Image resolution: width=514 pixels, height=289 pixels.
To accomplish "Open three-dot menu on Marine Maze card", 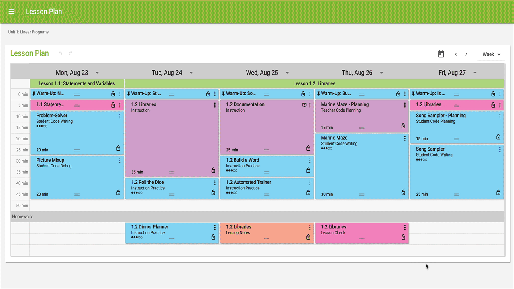I will click(x=405, y=138).
